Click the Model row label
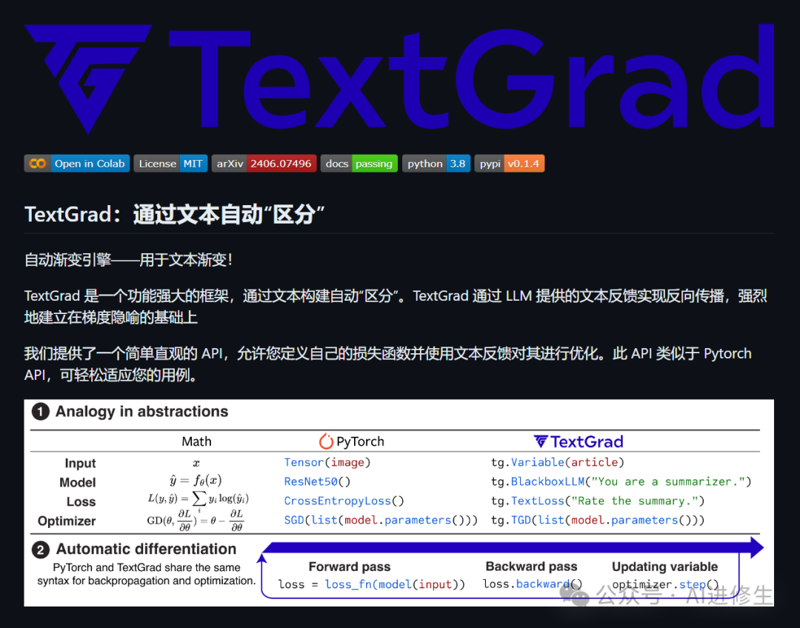 point(78,482)
